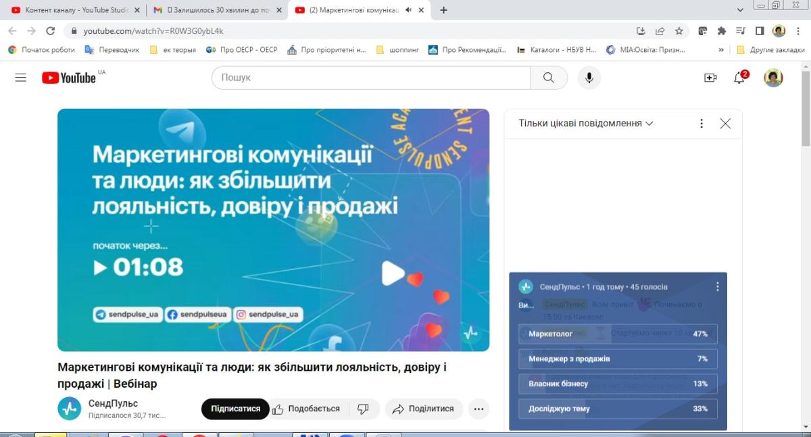Open Каталоги - НБУВ bookmark
Viewport: 811px width, 437px height.
point(556,49)
